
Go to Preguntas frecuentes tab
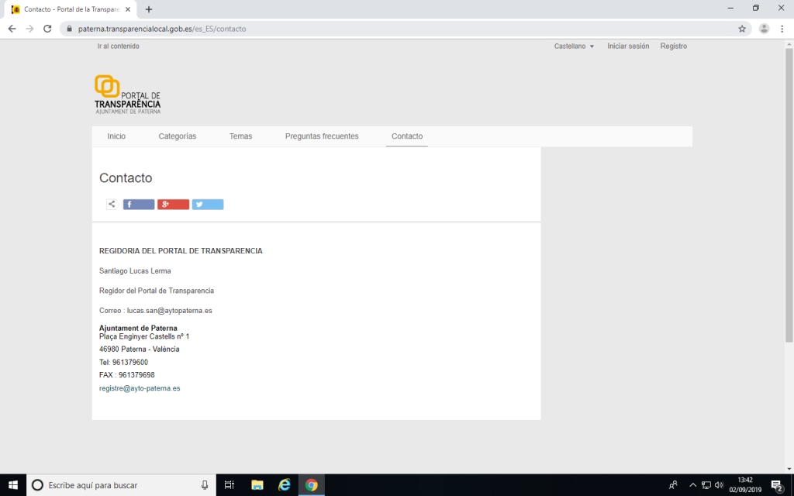click(x=322, y=136)
